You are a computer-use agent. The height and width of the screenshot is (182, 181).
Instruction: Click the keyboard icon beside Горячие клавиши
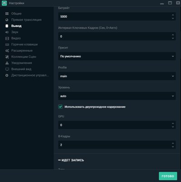coord(7,45)
